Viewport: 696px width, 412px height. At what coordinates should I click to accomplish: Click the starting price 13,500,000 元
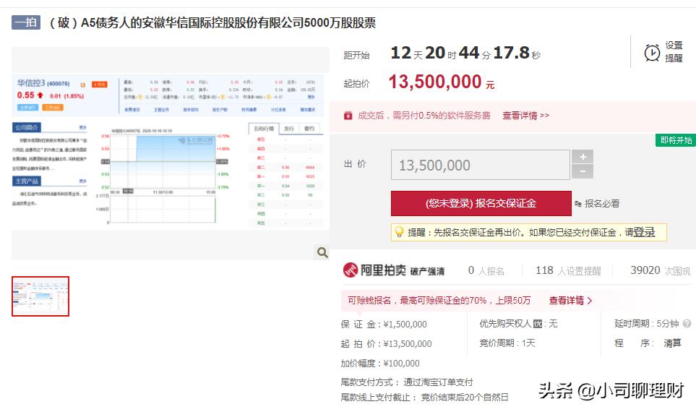442,82
